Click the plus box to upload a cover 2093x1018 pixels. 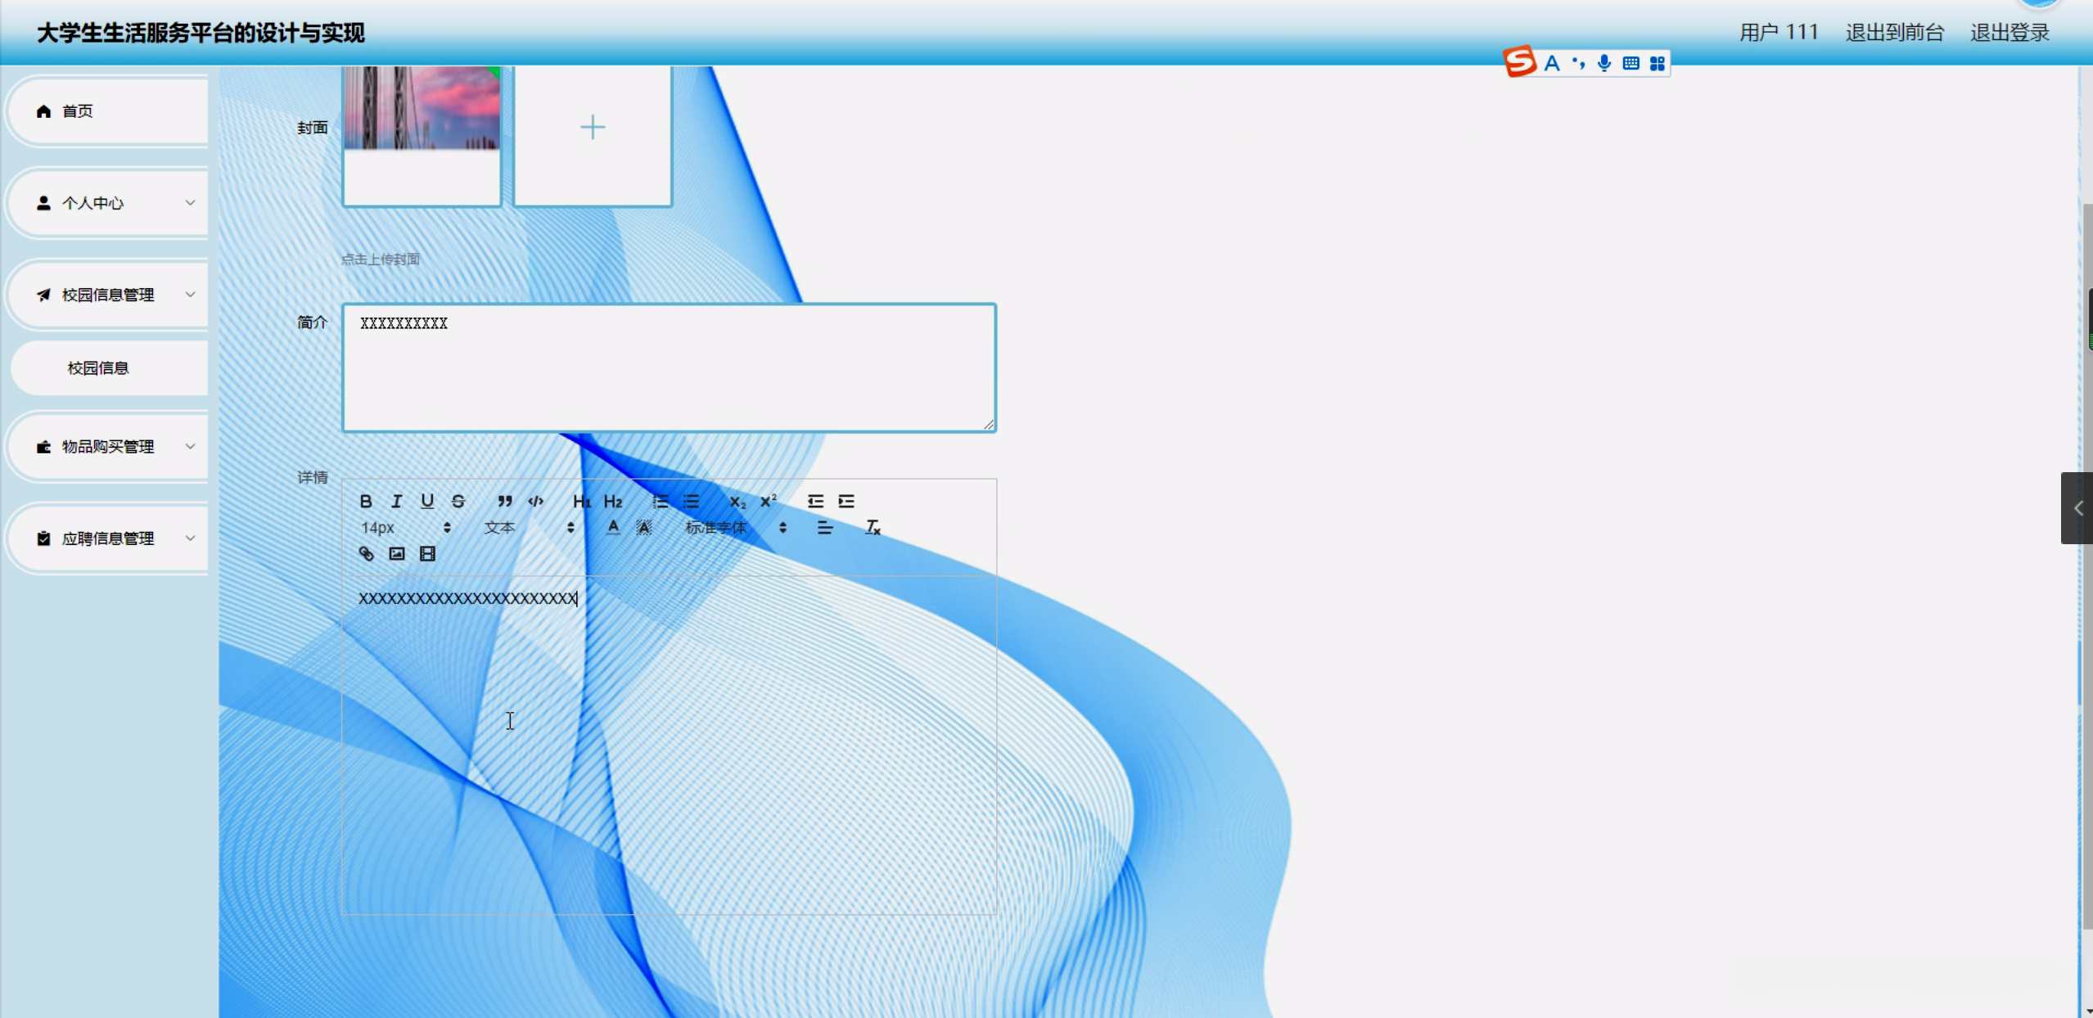pyautogui.click(x=592, y=128)
